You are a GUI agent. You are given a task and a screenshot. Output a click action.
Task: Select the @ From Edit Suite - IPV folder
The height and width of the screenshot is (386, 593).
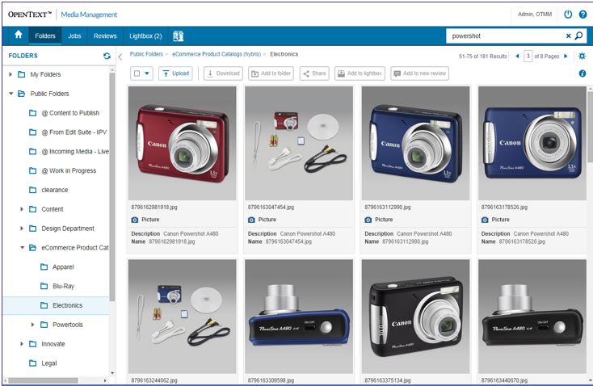74,132
